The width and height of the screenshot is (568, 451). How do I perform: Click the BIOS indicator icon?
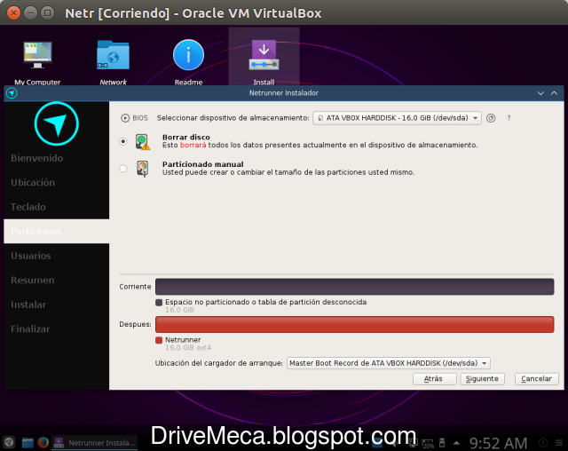(125, 118)
